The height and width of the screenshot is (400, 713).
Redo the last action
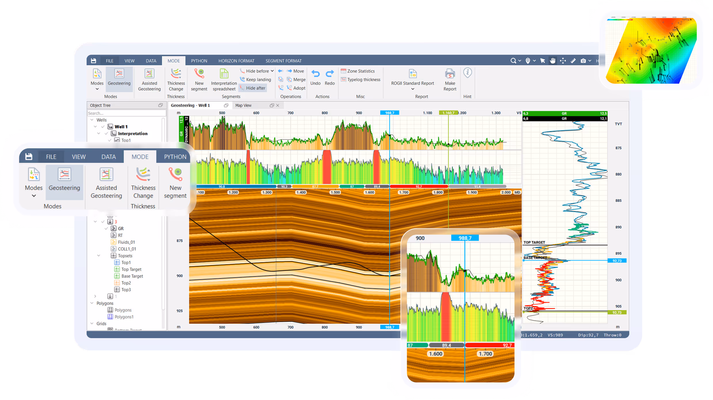tap(330, 78)
